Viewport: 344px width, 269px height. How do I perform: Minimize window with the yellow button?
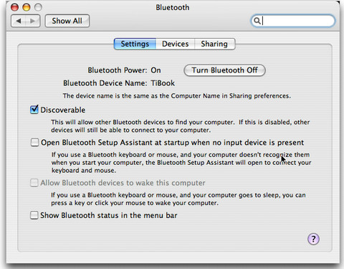(27, 7)
